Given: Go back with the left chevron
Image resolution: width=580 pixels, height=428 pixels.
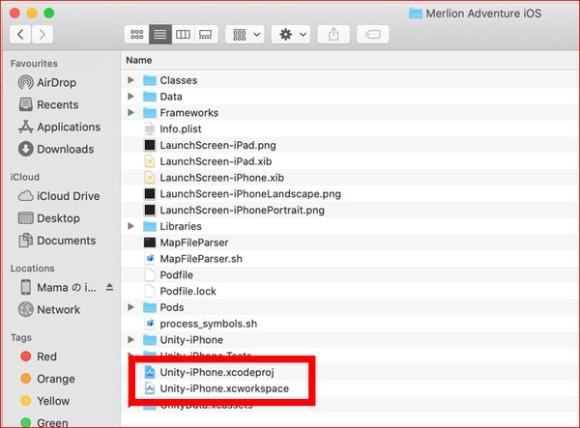Looking at the screenshot, I should (20, 35).
